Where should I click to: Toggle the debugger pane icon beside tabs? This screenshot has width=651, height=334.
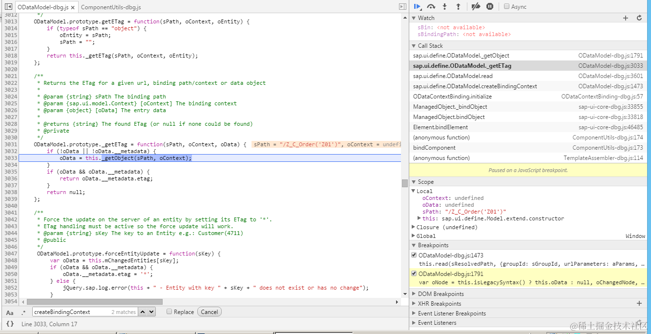pos(402,7)
